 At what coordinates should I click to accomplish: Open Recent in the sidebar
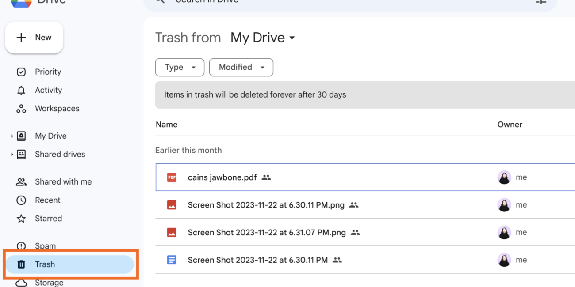click(47, 200)
